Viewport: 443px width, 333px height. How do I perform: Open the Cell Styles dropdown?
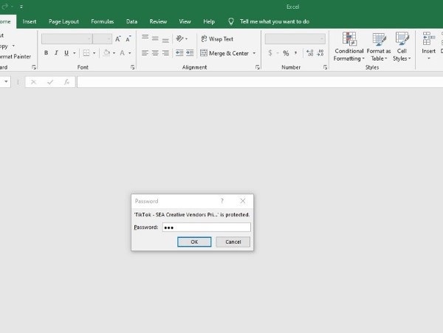[x=402, y=47]
